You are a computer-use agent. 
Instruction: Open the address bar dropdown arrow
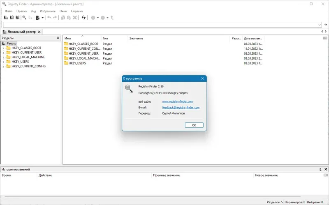[x=320, y=25]
